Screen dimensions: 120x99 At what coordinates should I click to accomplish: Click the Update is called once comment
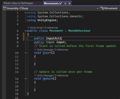click(63, 72)
